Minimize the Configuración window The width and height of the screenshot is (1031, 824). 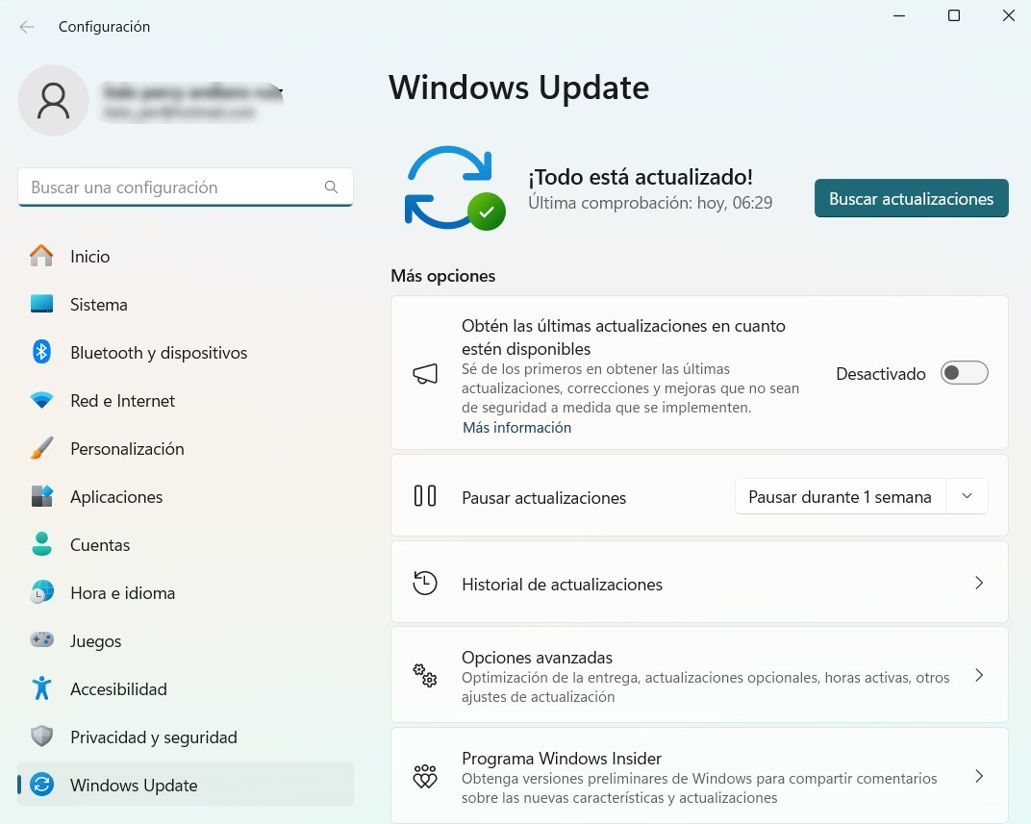(x=899, y=15)
